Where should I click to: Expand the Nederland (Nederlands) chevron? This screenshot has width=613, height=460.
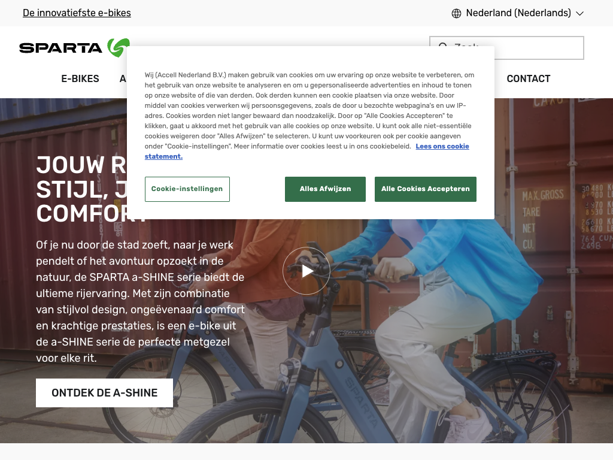[579, 13]
